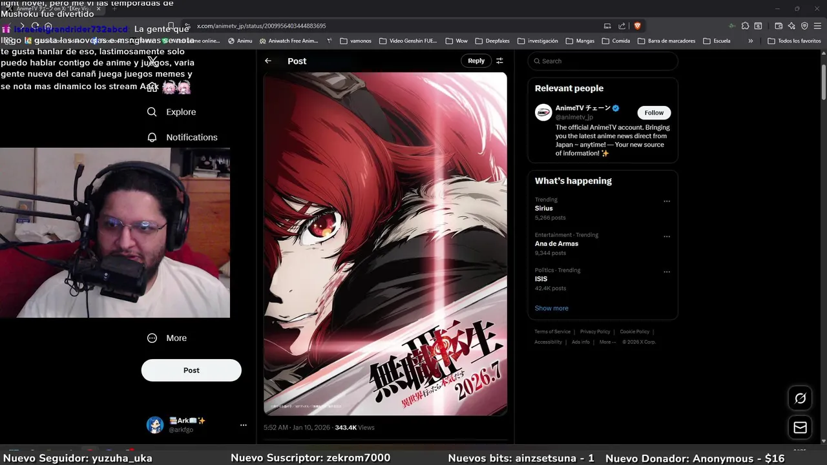827x465 pixels.
Task: Open the vamonos bookmark folder
Action: click(x=355, y=41)
